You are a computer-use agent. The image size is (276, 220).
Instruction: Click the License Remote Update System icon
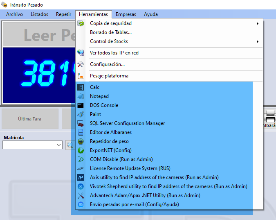(81, 168)
